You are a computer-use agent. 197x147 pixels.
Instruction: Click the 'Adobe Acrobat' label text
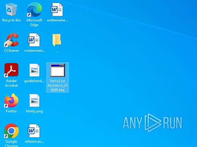click(11, 83)
